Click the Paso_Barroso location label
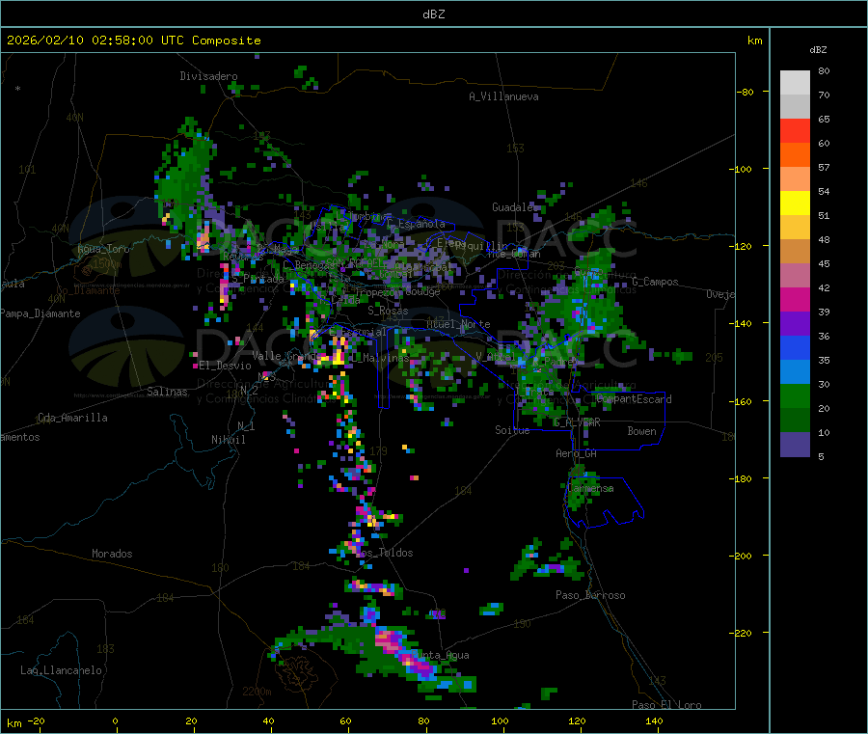 point(590,596)
